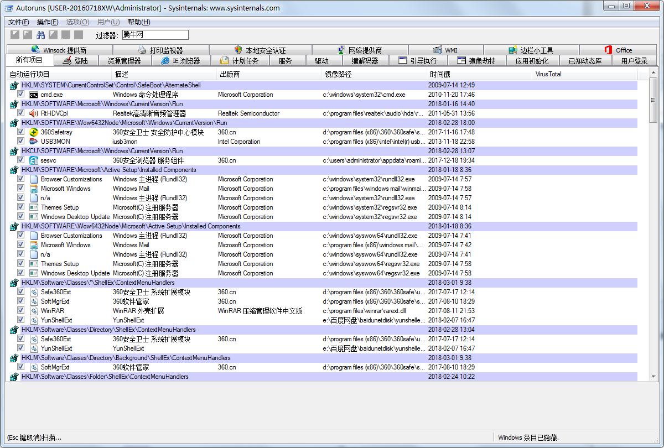Select the HKLM\SOFTWARE\Microsoft\Windows\CurrentVersion\Run key row

323,104
